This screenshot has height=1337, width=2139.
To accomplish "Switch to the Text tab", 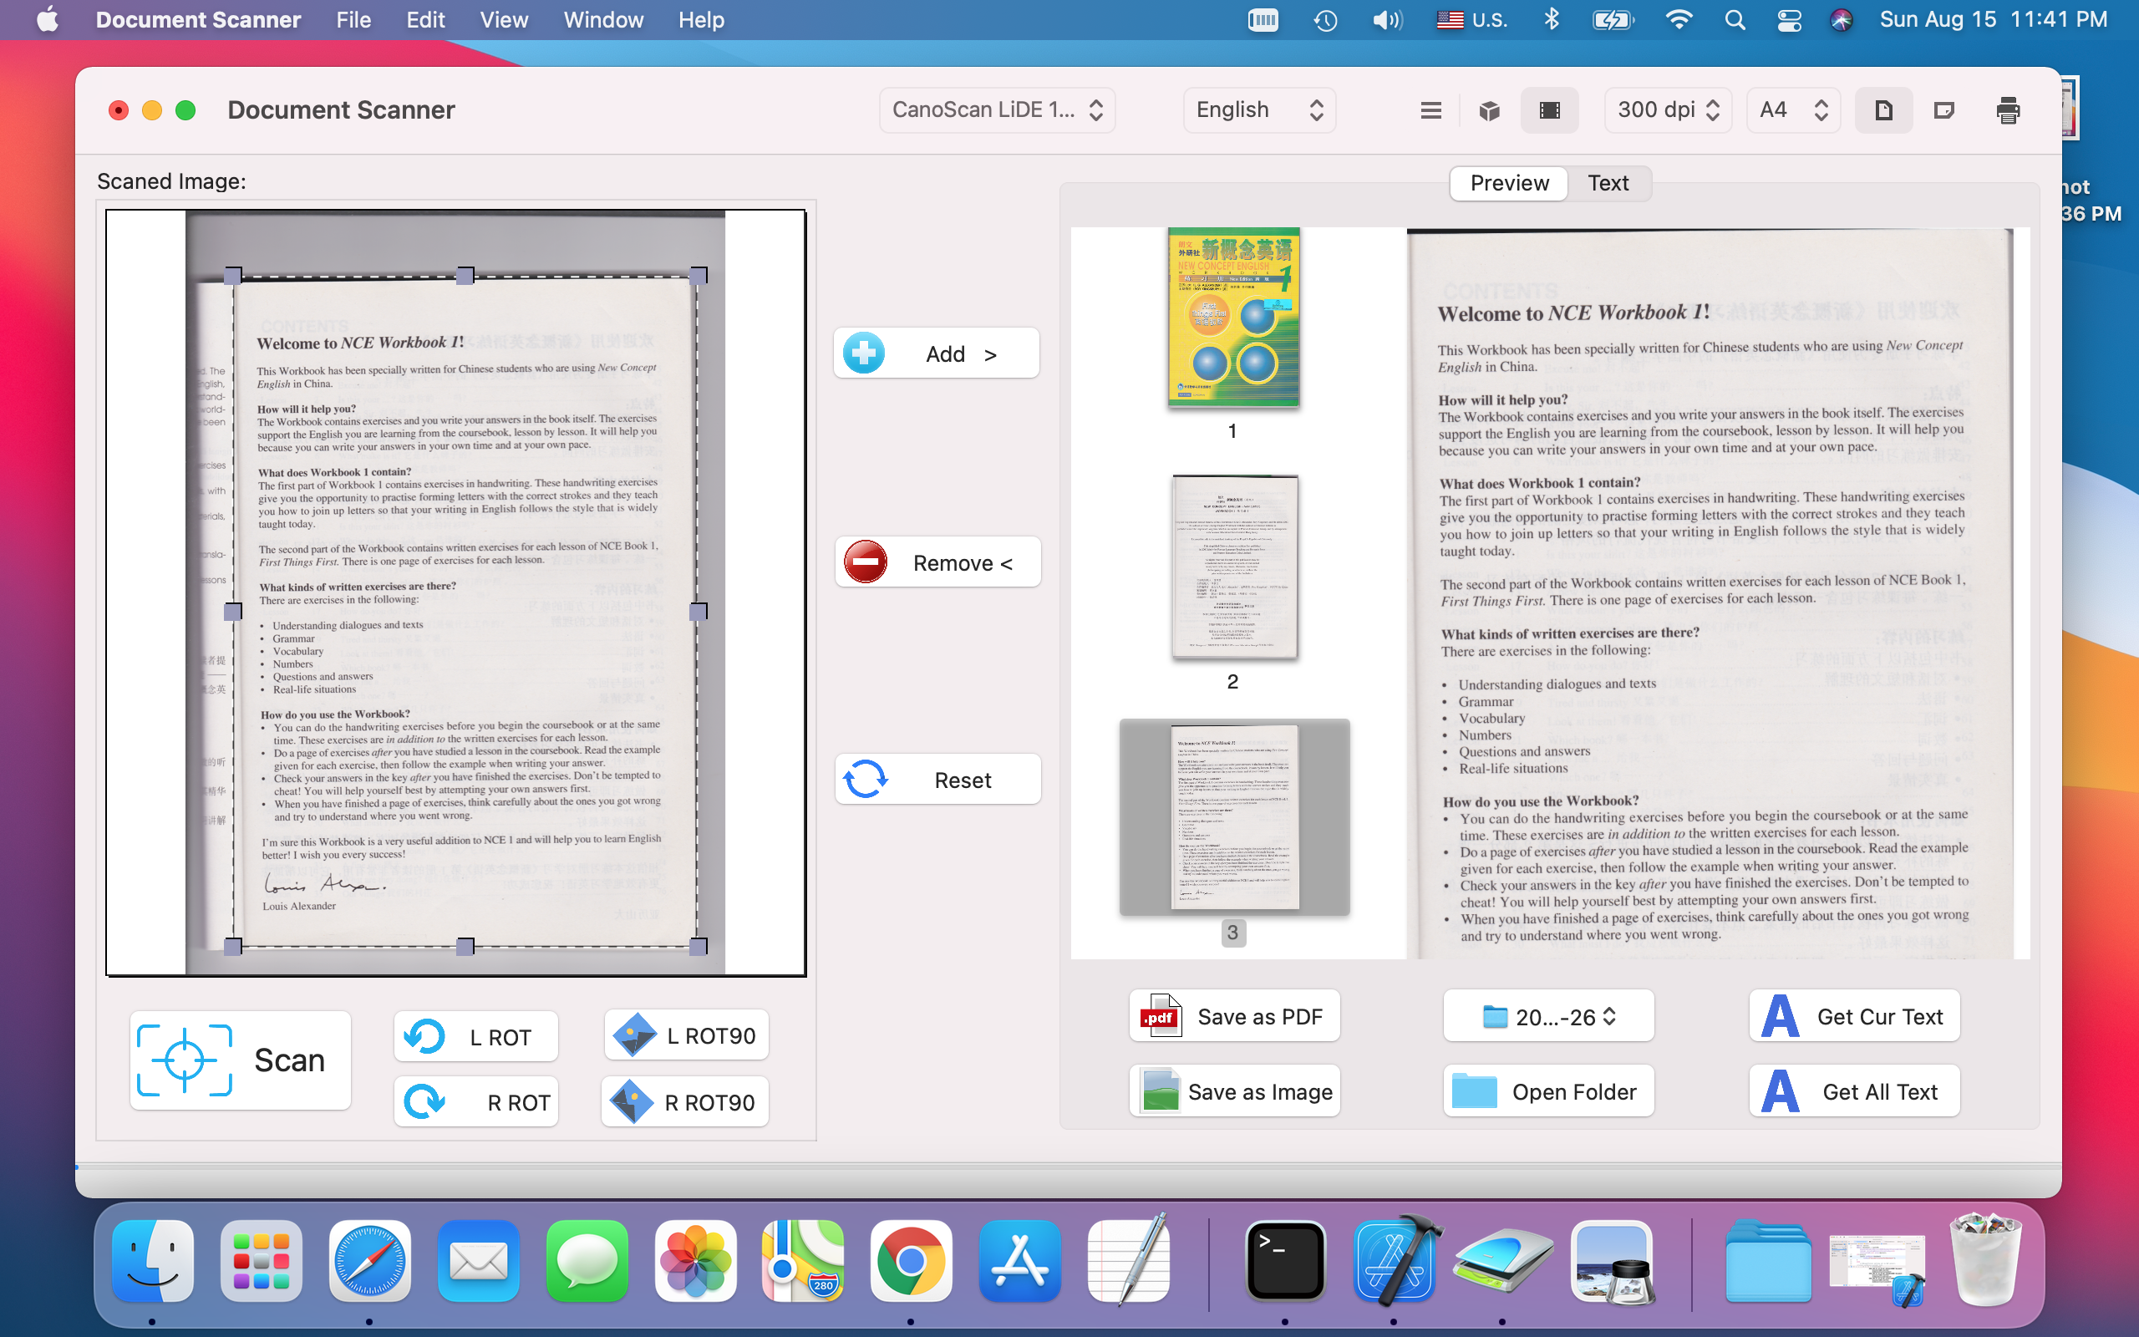I will (x=1607, y=183).
